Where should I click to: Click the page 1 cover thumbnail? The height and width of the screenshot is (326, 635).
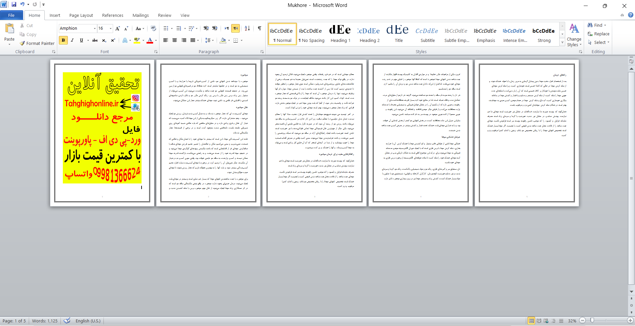pos(102,133)
